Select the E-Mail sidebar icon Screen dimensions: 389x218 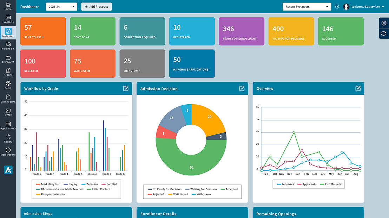(x=8, y=112)
